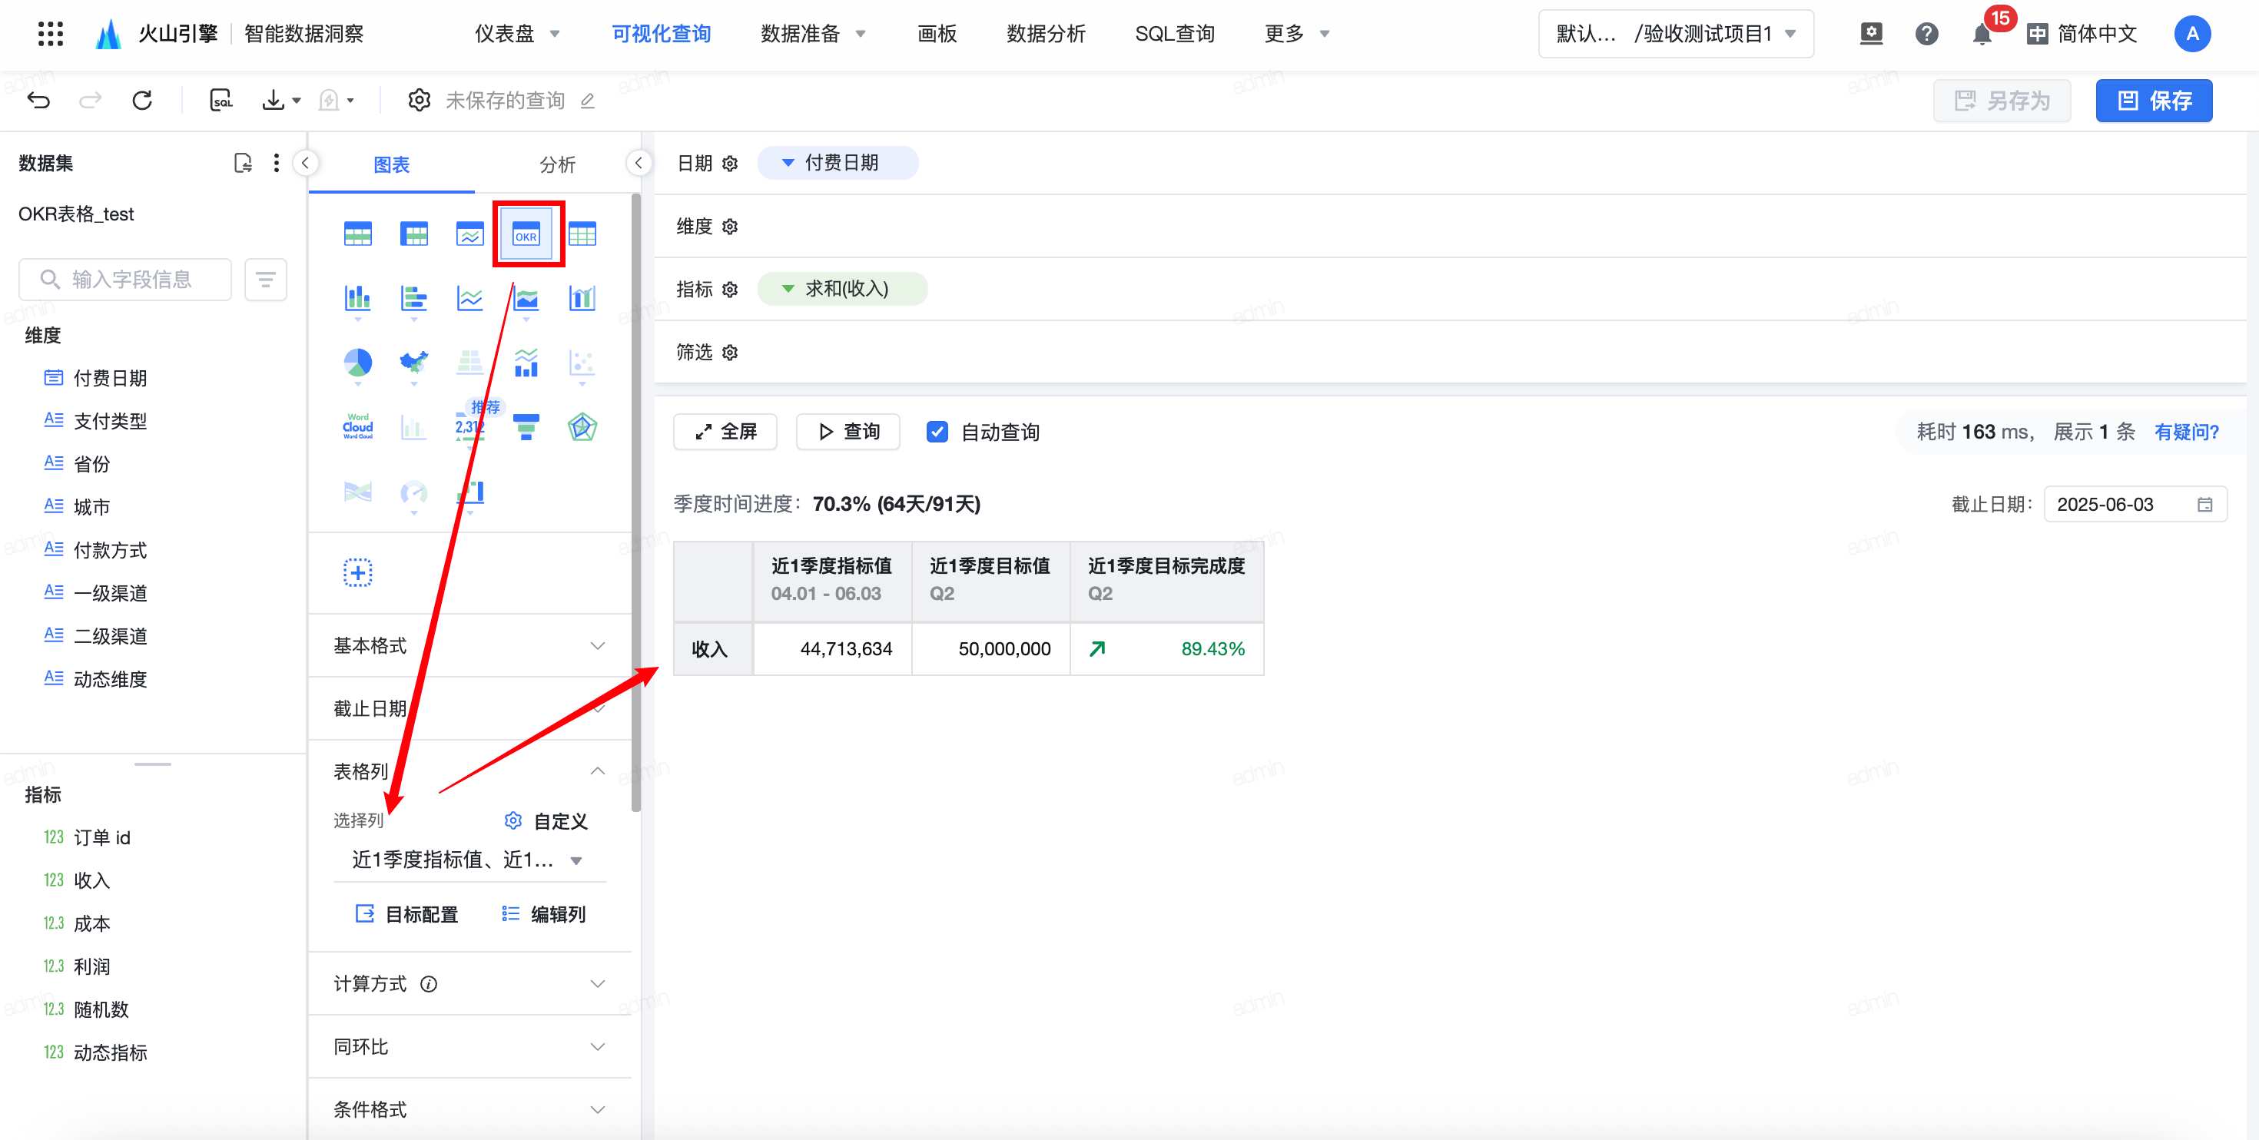Screen dimensions: 2259x1140
Task: Open the 选择列 dropdown
Action: click(470, 860)
